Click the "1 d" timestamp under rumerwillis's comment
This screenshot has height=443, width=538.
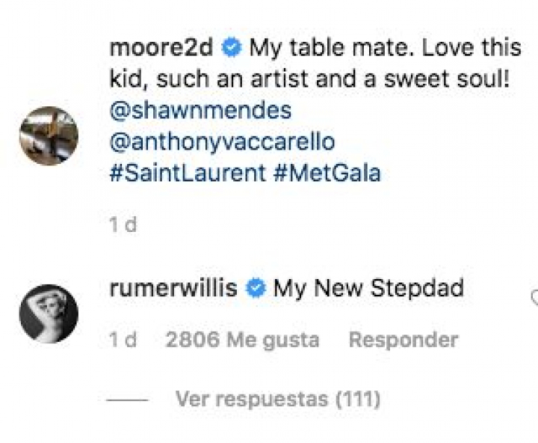(x=123, y=340)
